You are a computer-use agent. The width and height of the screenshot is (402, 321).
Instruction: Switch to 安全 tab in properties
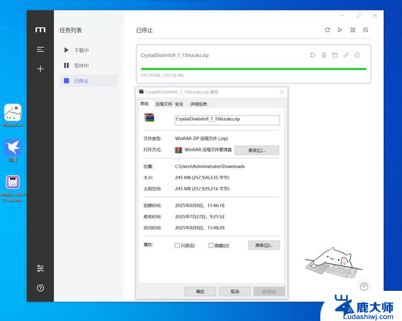click(179, 104)
